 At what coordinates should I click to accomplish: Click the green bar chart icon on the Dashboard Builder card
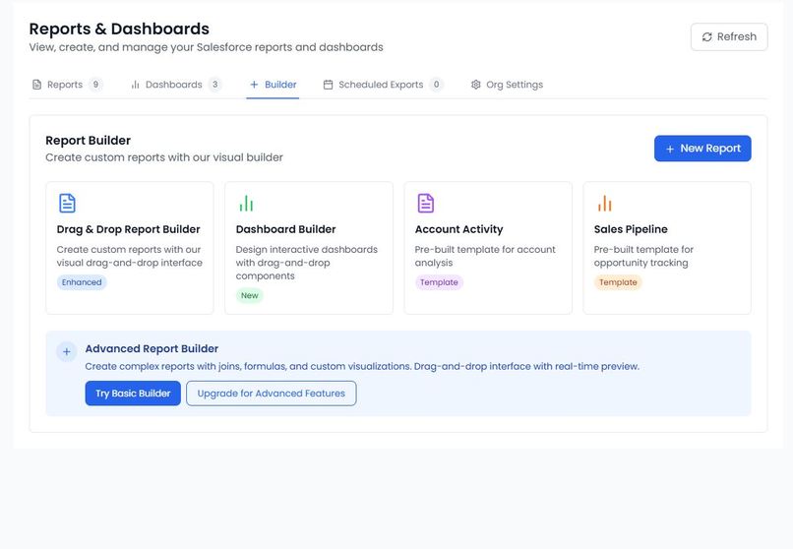[246, 204]
